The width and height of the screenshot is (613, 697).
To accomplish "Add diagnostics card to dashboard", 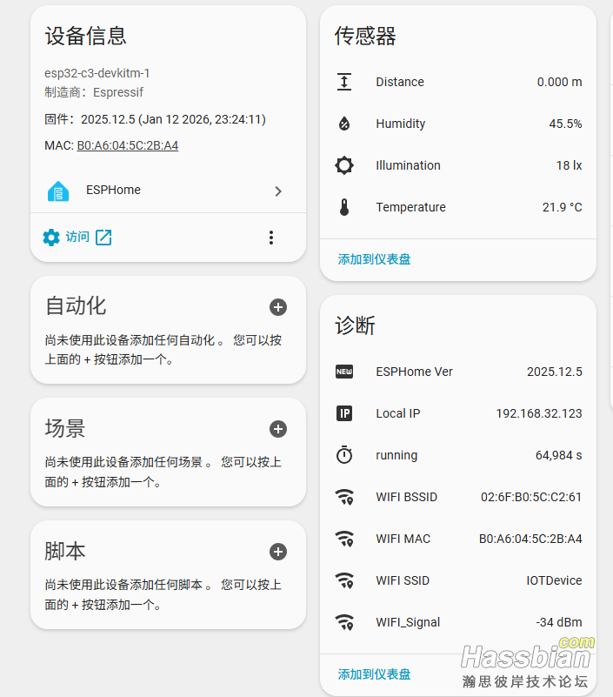I will (x=374, y=674).
